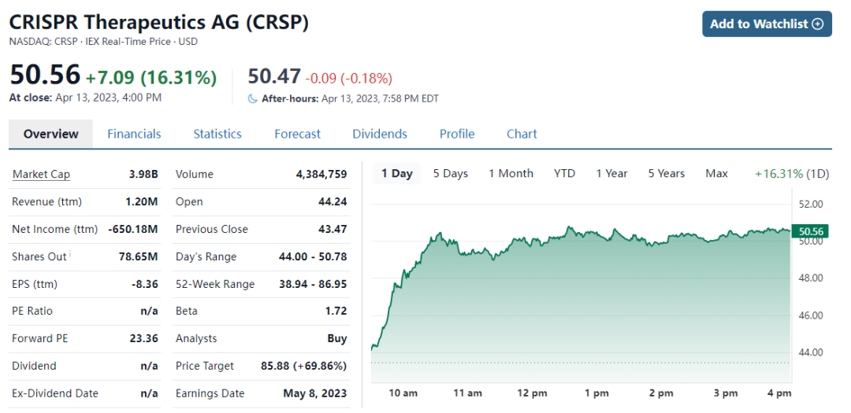
Task: Show the 1 Month chart range
Action: pyautogui.click(x=511, y=173)
